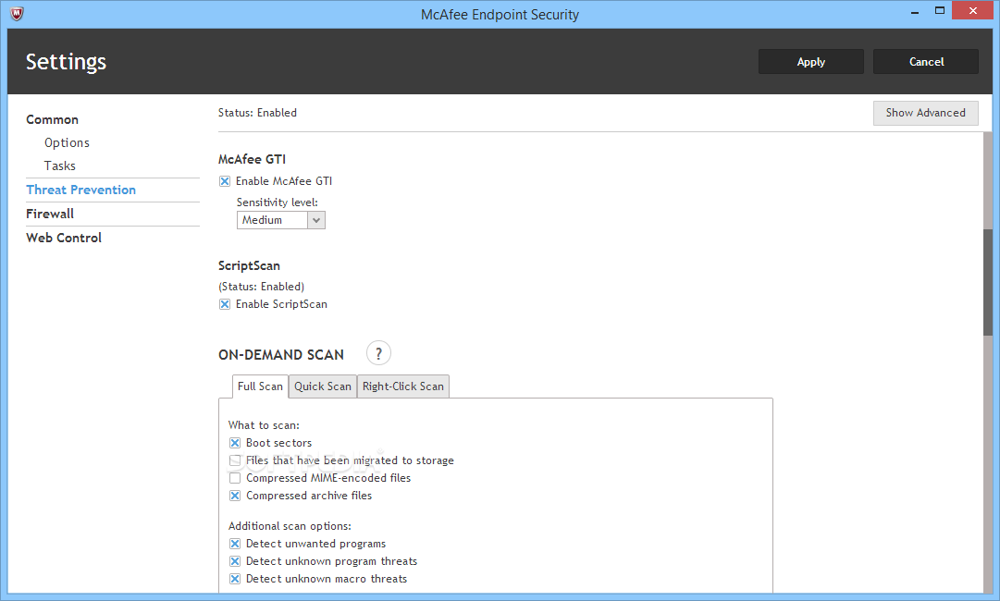Switch to the Quick Scan tab

[323, 386]
